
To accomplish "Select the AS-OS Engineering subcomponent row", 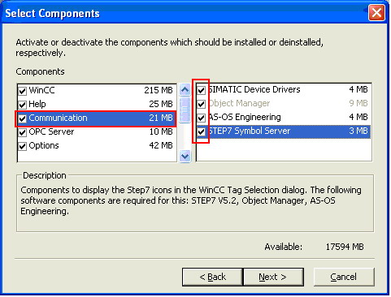I will pyautogui.click(x=284, y=118).
